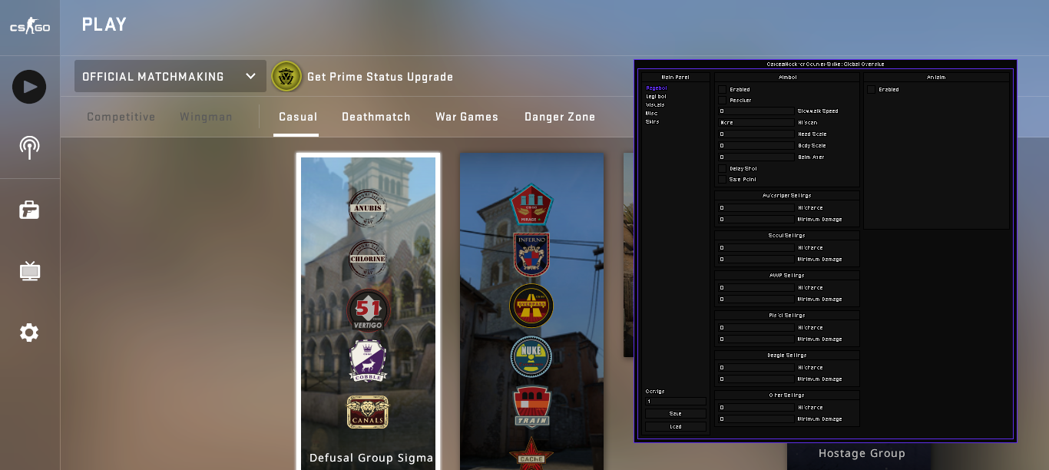1049x470 pixels.
Task: Switch to the Deathmatch tab
Action: [x=376, y=117]
